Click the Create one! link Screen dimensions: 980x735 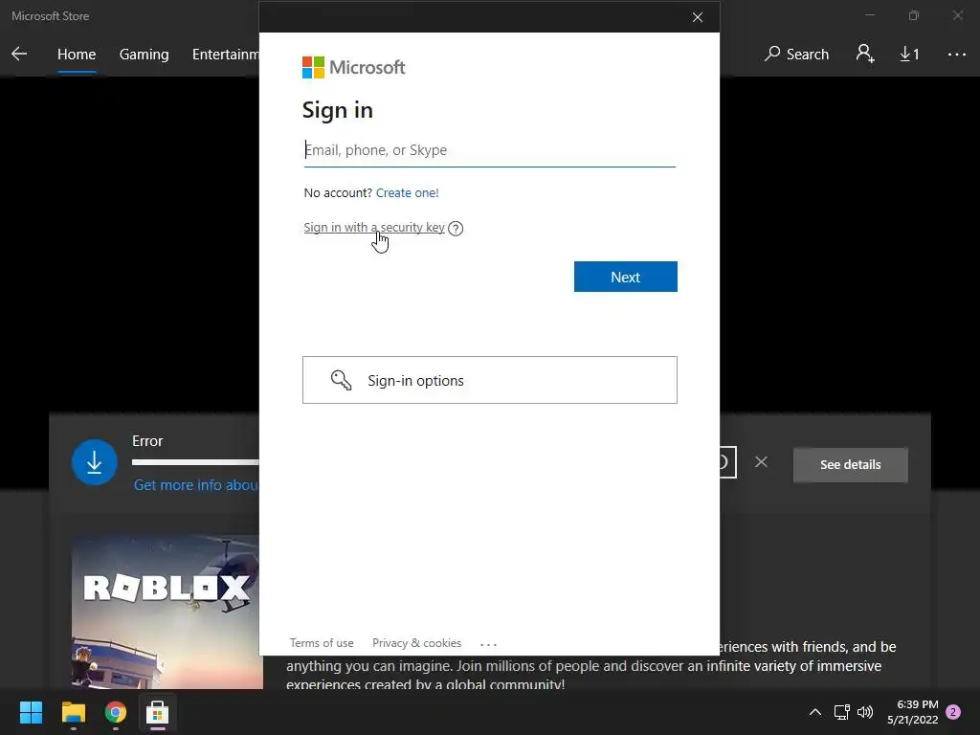click(407, 193)
